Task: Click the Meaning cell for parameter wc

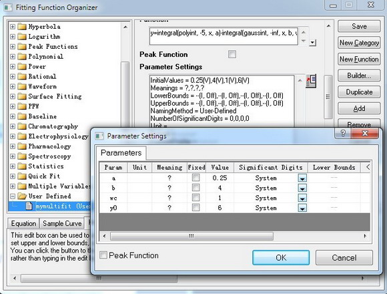Action: tap(169, 198)
